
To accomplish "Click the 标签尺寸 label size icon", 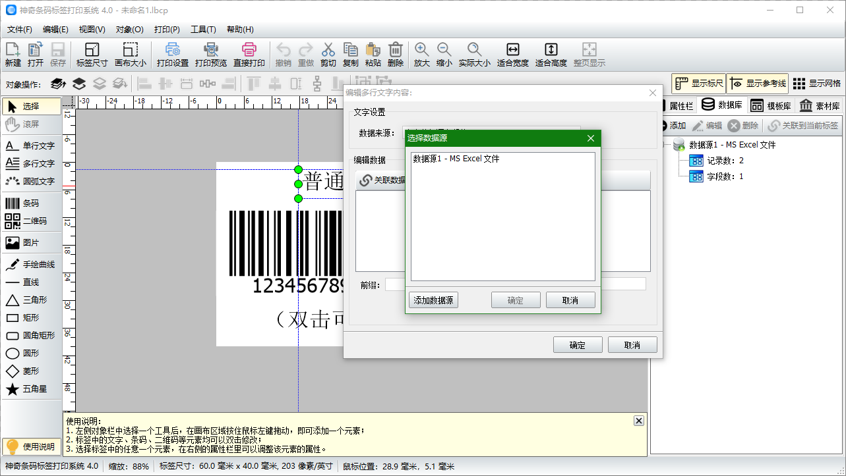I will (91, 54).
